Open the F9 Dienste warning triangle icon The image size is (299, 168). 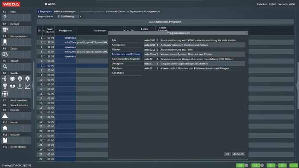coord(5,116)
